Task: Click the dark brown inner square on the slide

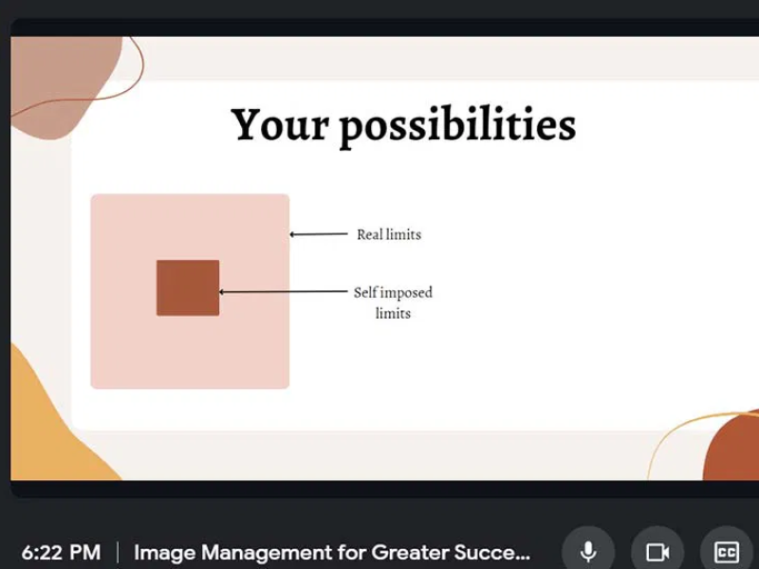Action: pos(188,288)
